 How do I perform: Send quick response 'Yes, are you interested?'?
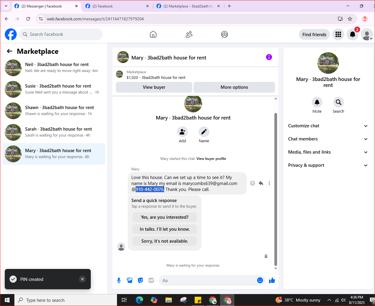[x=165, y=217]
